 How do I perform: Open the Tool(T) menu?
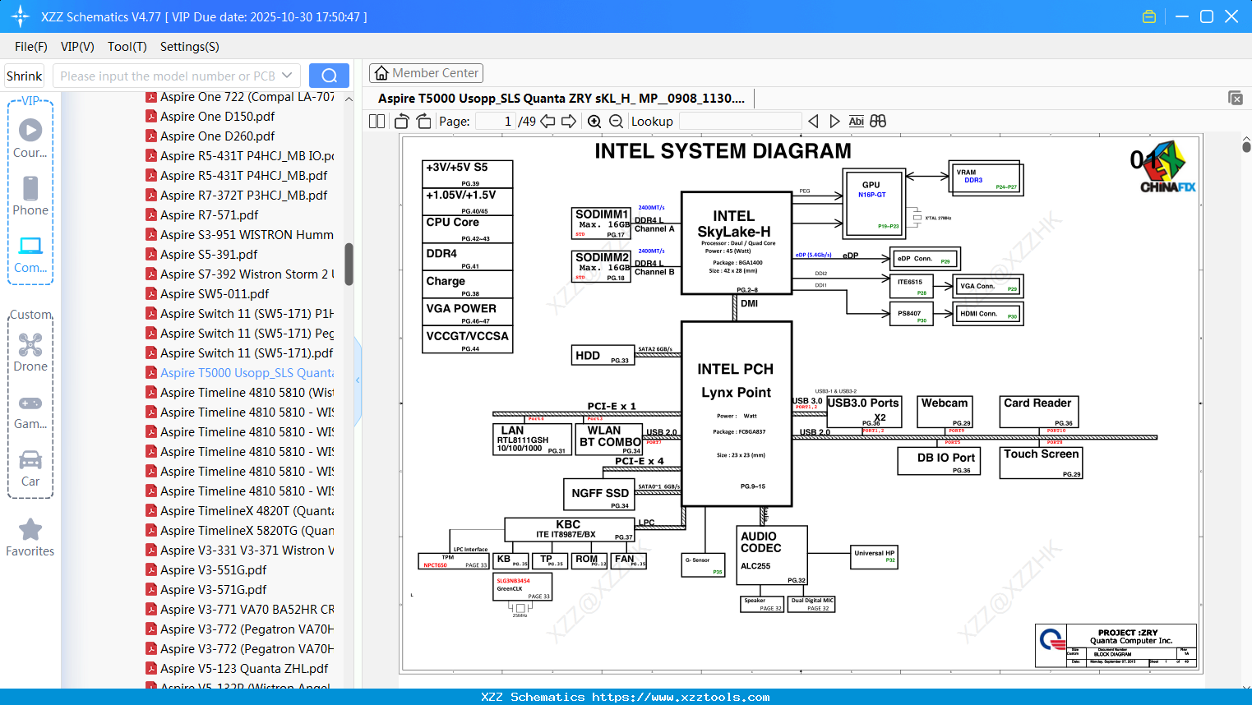127,47
